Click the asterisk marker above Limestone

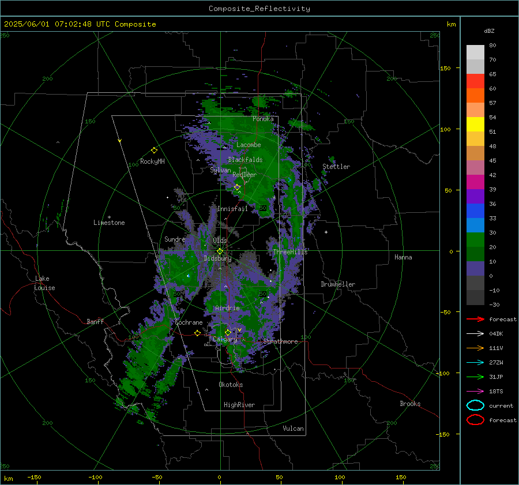pyautogui.click(x=109, y=217)
